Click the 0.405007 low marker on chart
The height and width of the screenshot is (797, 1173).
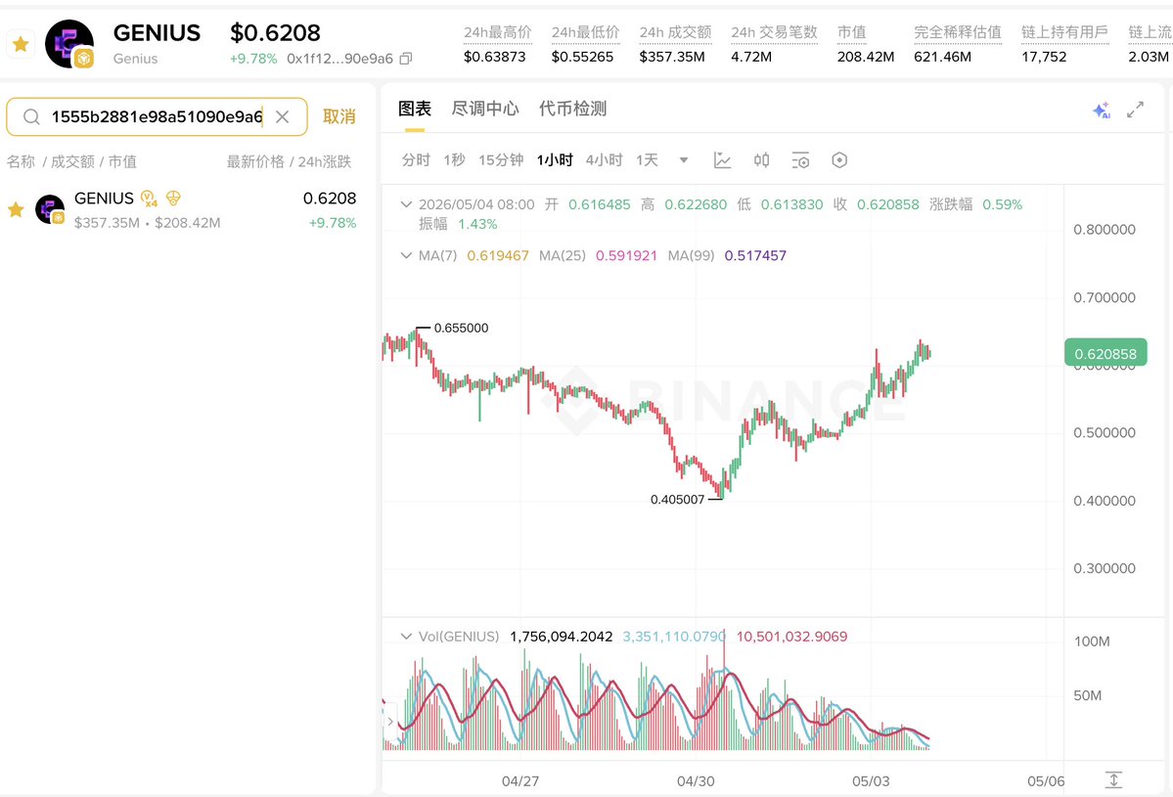point(677,500)
